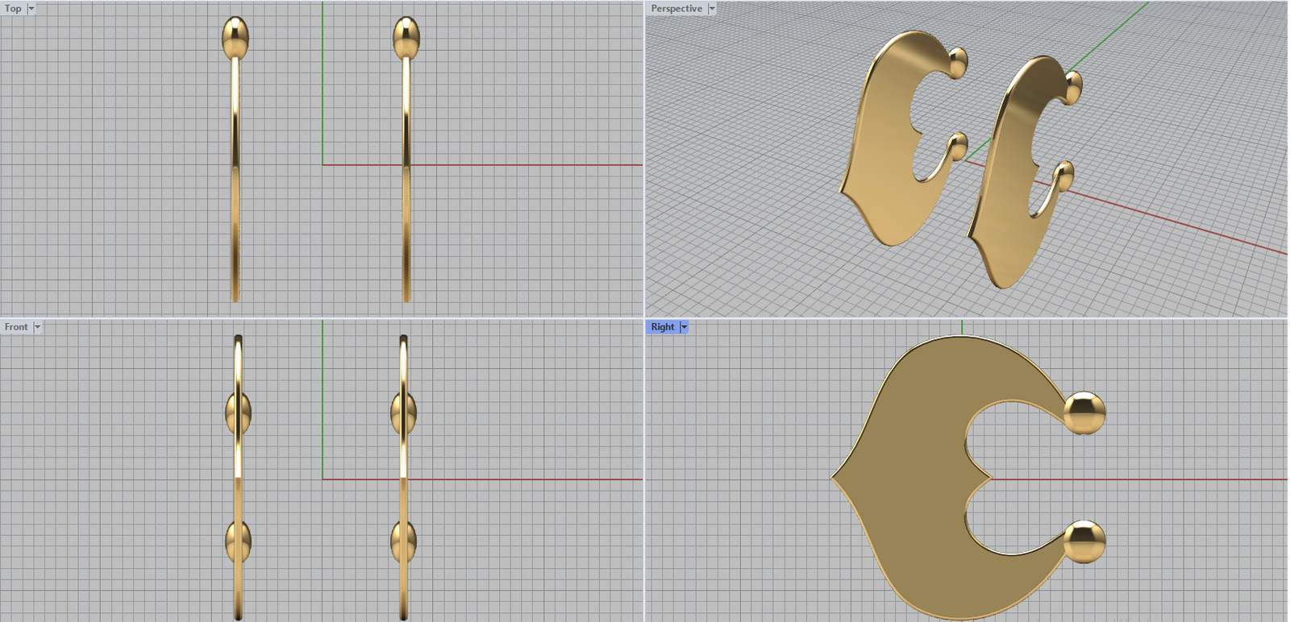Click the upper gold sphere in Right viewport
The height and width of the screenshot is (622, 1290).
pos(1084,413)
